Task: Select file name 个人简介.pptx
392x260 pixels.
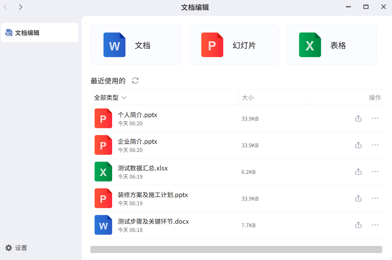Action: click(137, 115)
